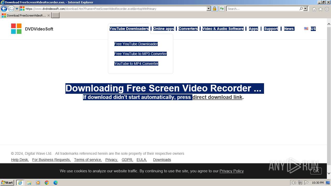Open the media player taskbar icon
Image resolution: width=331 pixels, height=186 pixels.
(38, 183)
